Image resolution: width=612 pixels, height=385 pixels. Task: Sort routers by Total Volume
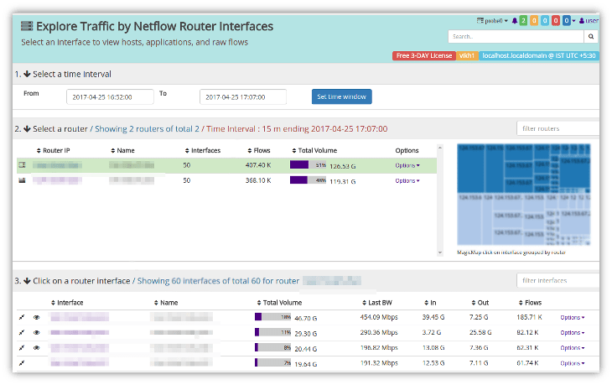[x=314, y=150]
